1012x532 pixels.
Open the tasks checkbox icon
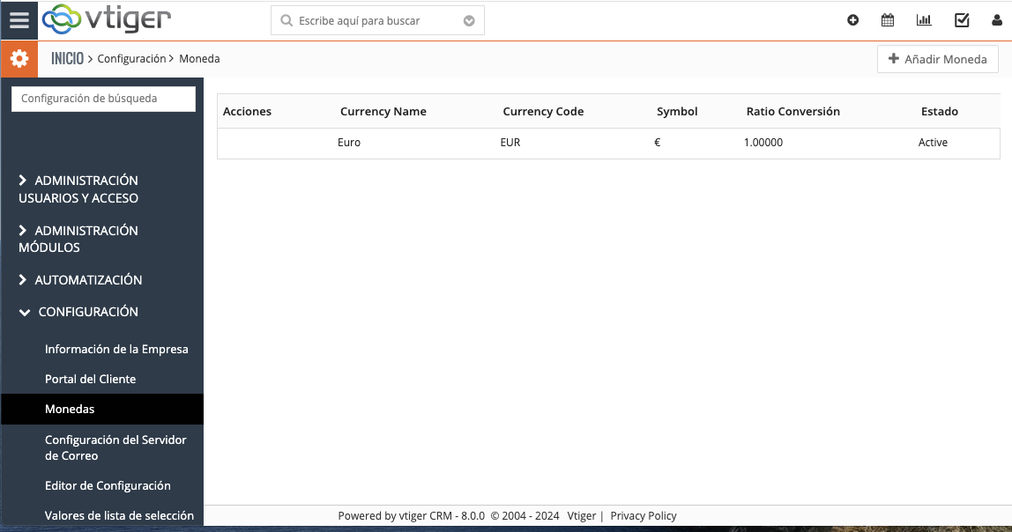point(962,20)
